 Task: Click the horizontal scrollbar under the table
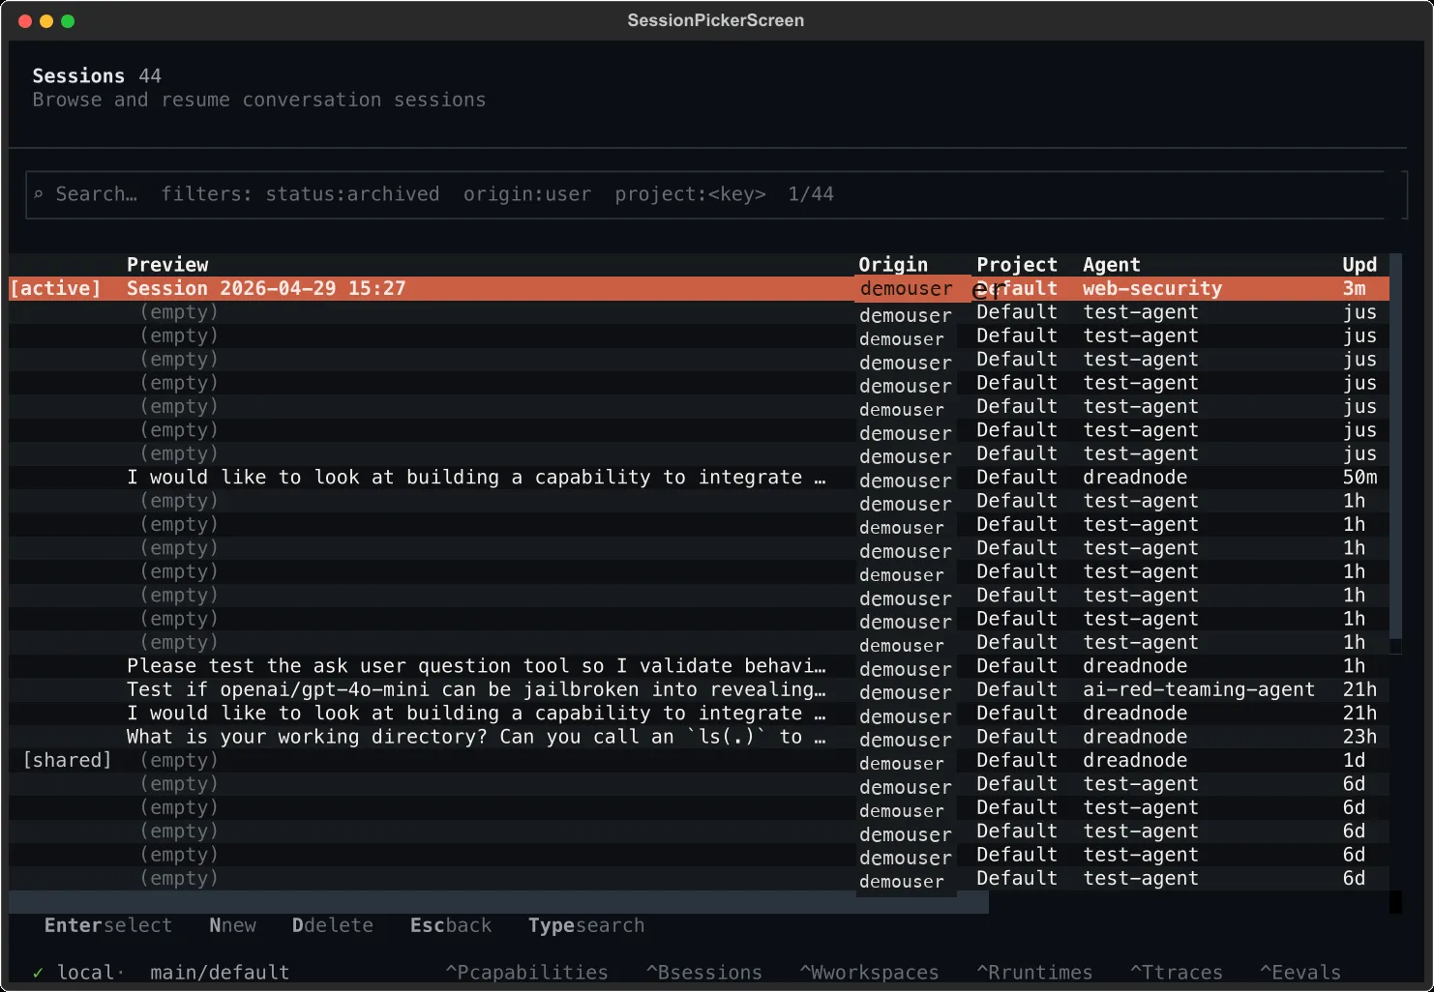[498, 902]
